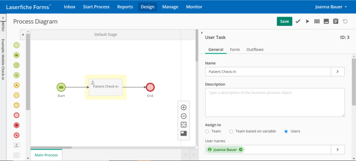Viewport: 356px width, 161px height.
Task: Expand the MENU side panel arrow
Action: 3,17
